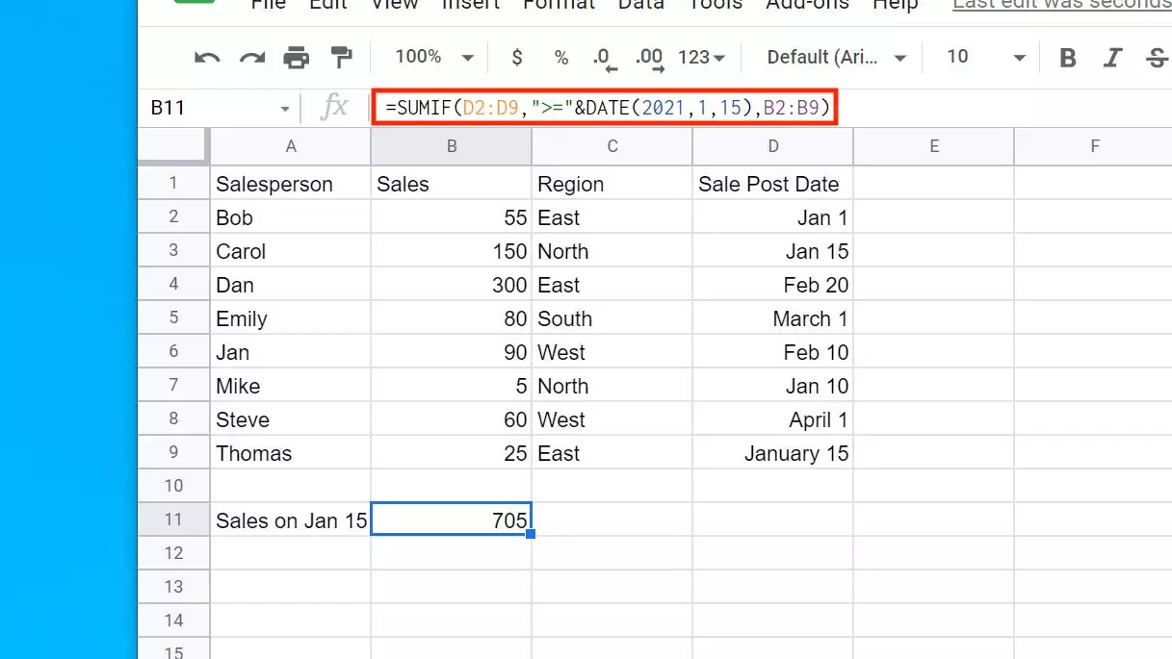Expand the font size 10 dropdown

[x=985, y=58]
